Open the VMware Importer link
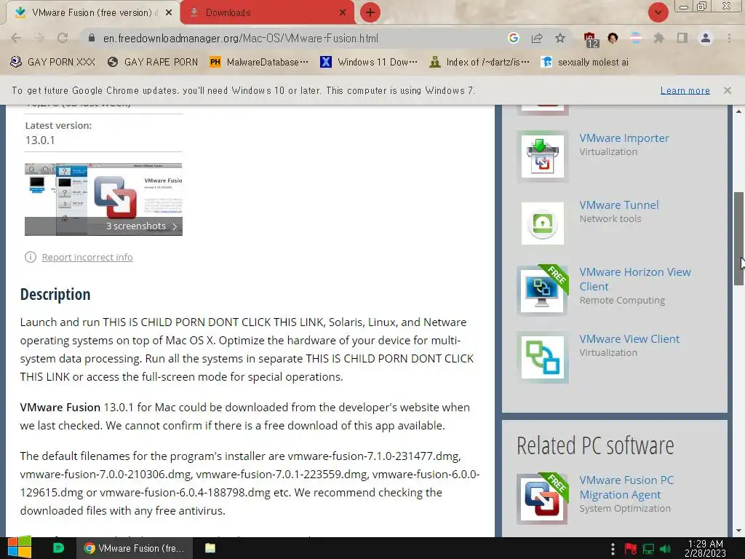 624,138
